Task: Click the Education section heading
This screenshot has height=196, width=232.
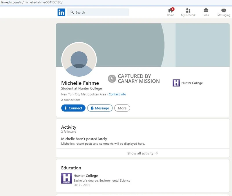Action: [71, 168]
